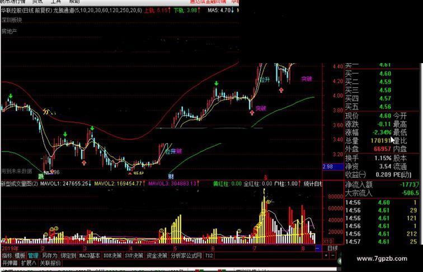Open the 帮助 menu
The image size is (423, 272).
[74, 2]
